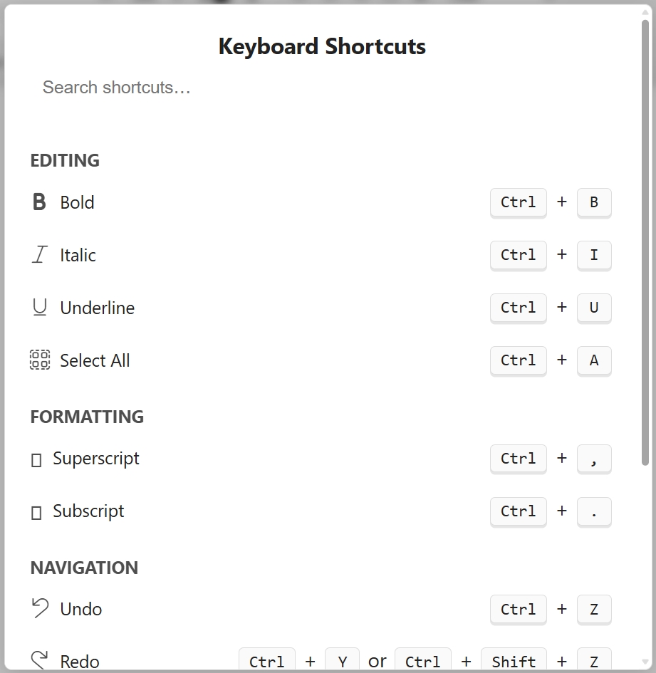Click the Subscript icon
Screen dimensions: 656x673
pyautogui.click(x=36, y=513)
